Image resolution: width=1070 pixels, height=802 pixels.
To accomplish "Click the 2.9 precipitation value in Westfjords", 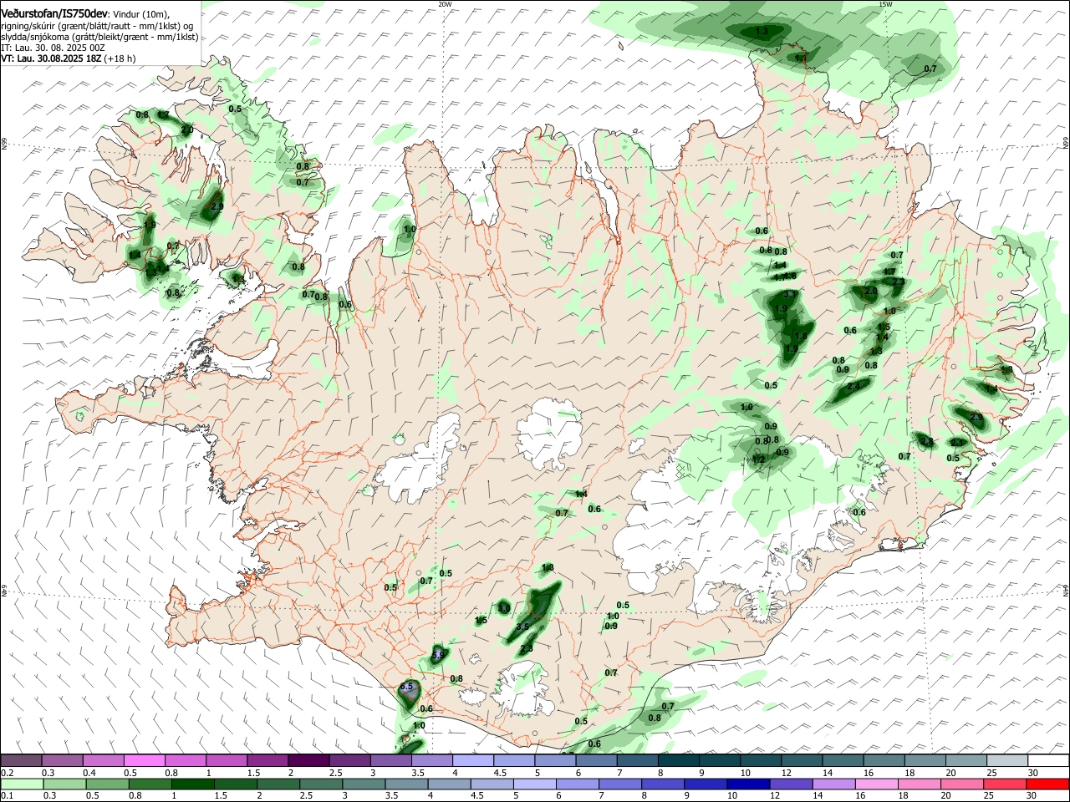I will [217, 206].
